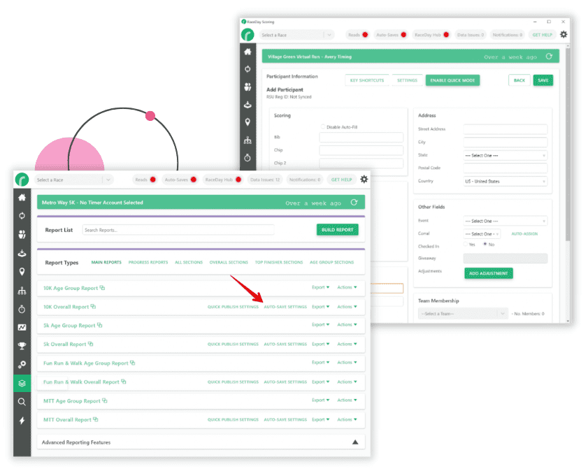Click the Auto-Assign link beside Corral
The height and width of the screenshot is (471, 588).
[524, 234]
